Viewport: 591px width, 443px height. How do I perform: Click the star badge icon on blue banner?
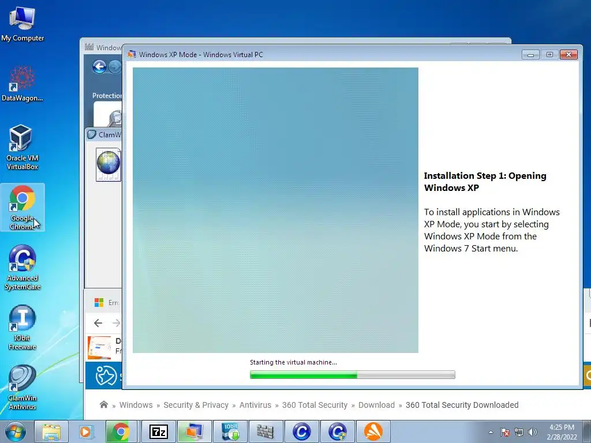click(106, 376)
